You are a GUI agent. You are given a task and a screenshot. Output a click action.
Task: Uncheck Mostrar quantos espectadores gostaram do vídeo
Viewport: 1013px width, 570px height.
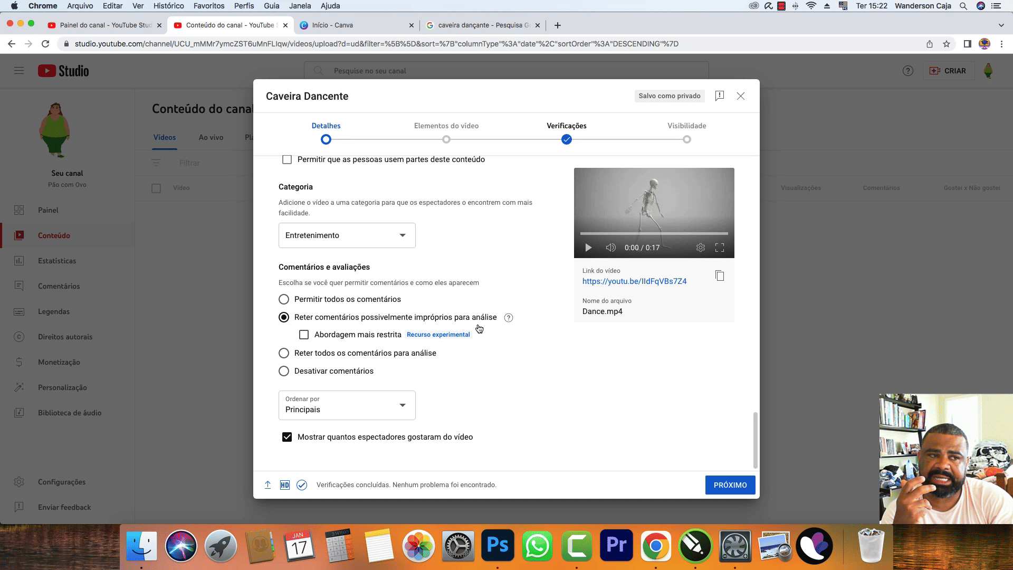tap(287, 437)
